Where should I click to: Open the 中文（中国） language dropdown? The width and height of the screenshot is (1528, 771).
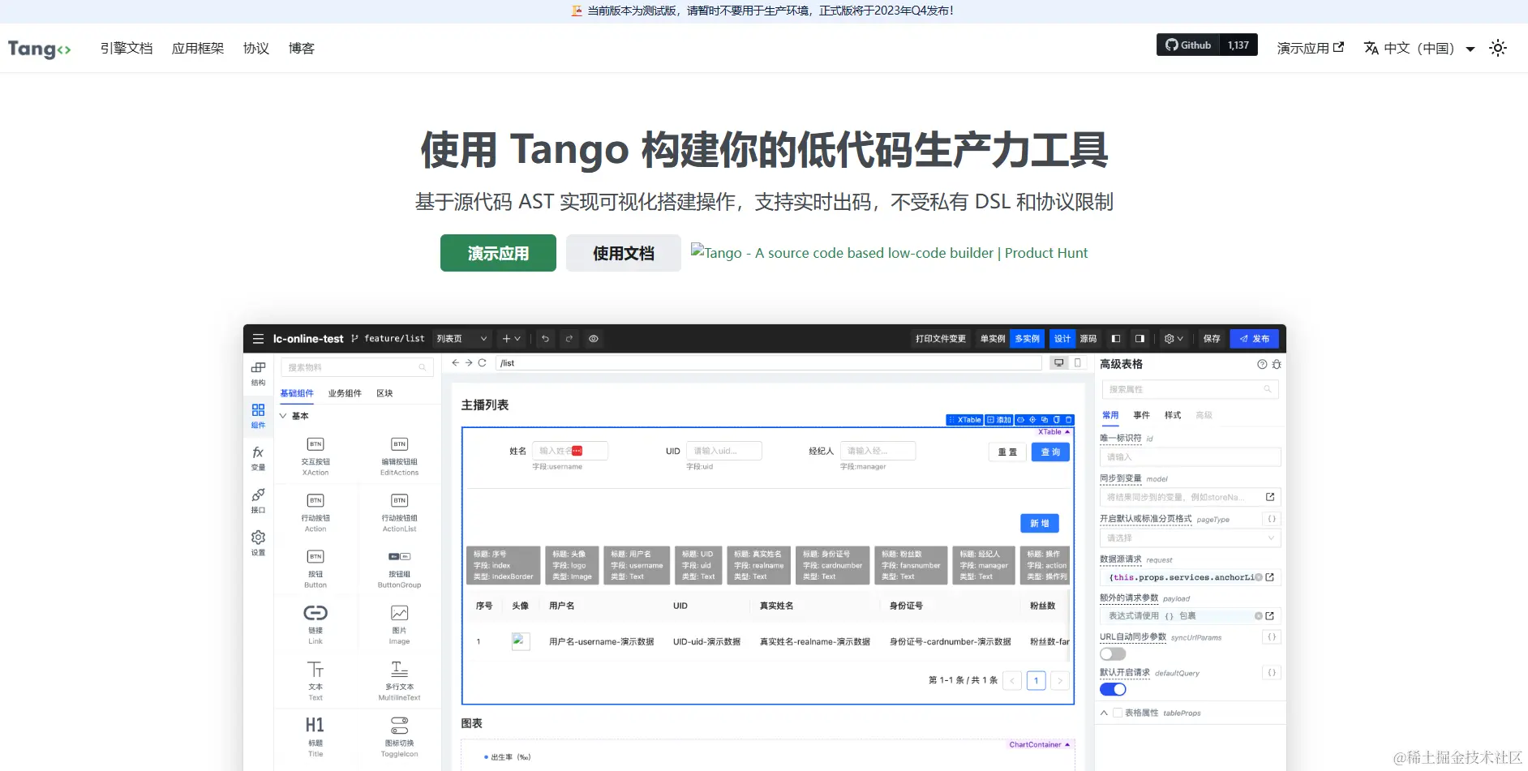[1419, 48]
